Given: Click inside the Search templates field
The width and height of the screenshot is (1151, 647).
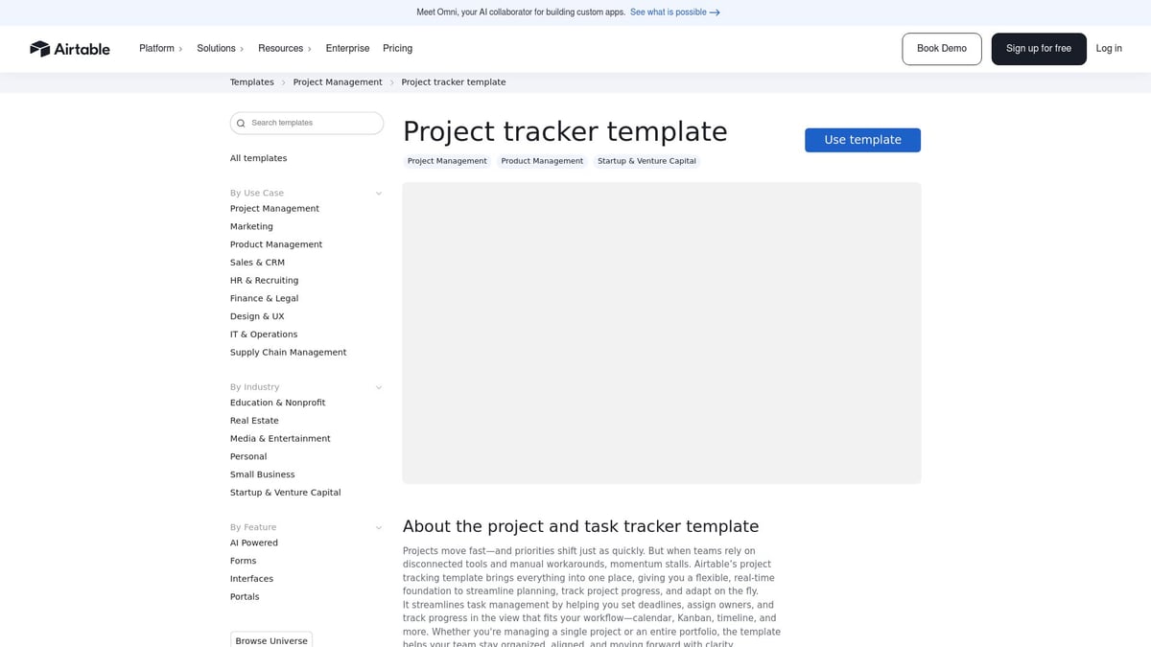Looking at the screenshot, I should [x=307, y=123].
